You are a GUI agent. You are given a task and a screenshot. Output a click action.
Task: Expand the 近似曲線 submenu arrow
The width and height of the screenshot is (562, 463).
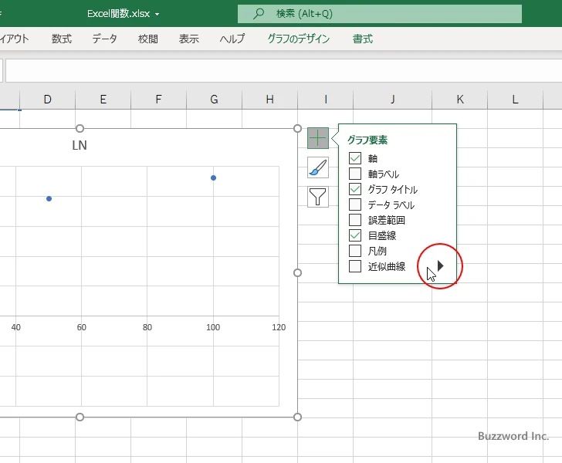pyautogui.click(x=441, y=265)
